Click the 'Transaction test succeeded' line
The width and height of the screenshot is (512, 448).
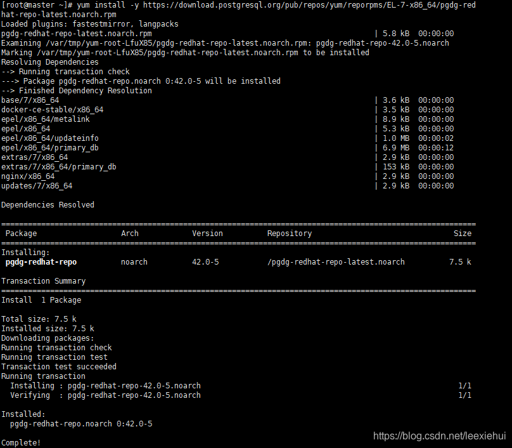tap(59, 367)
